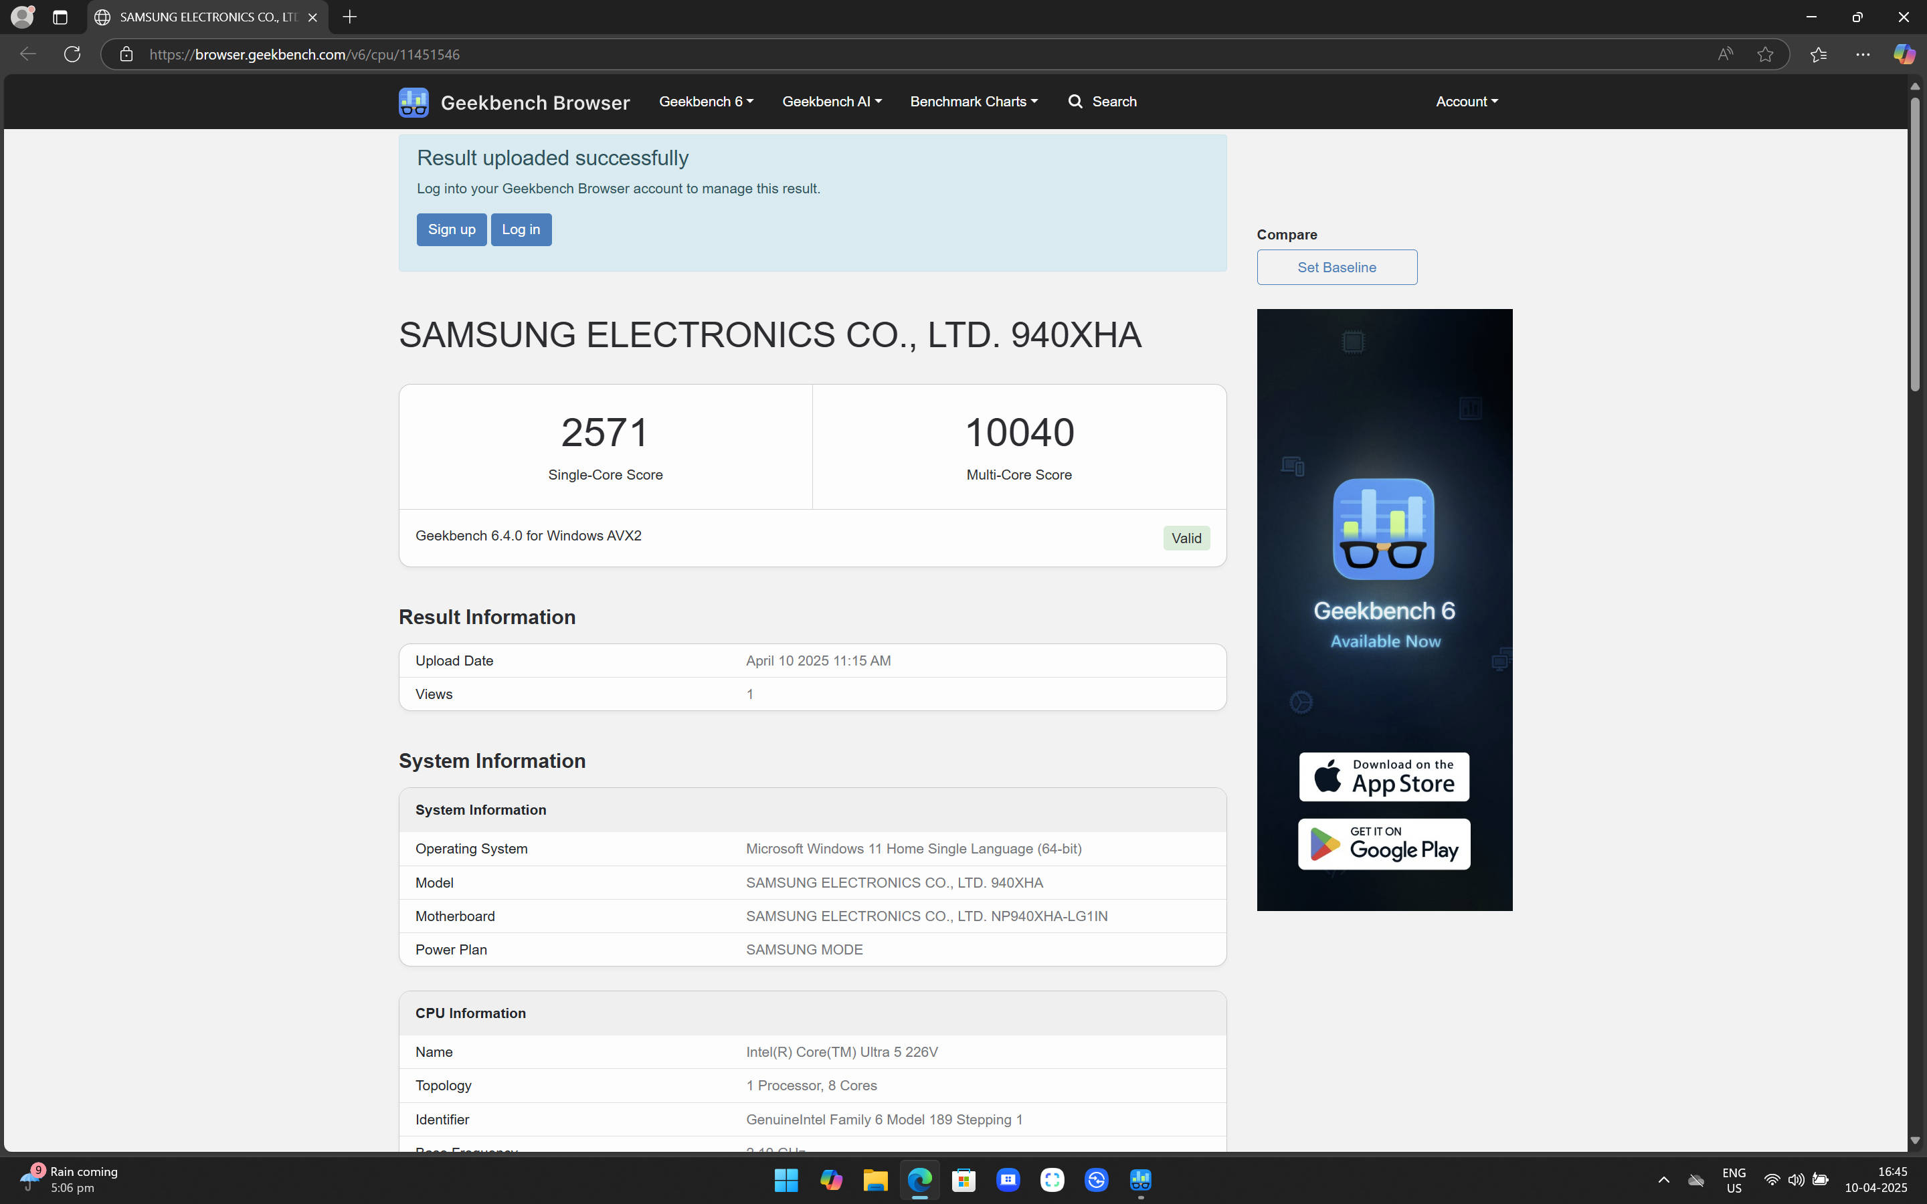Click the Power Plan SAMSUNG MODE value

click(x=804, y=949)
